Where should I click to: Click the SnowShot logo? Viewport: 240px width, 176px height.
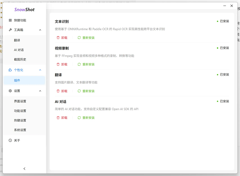[25, 10]
